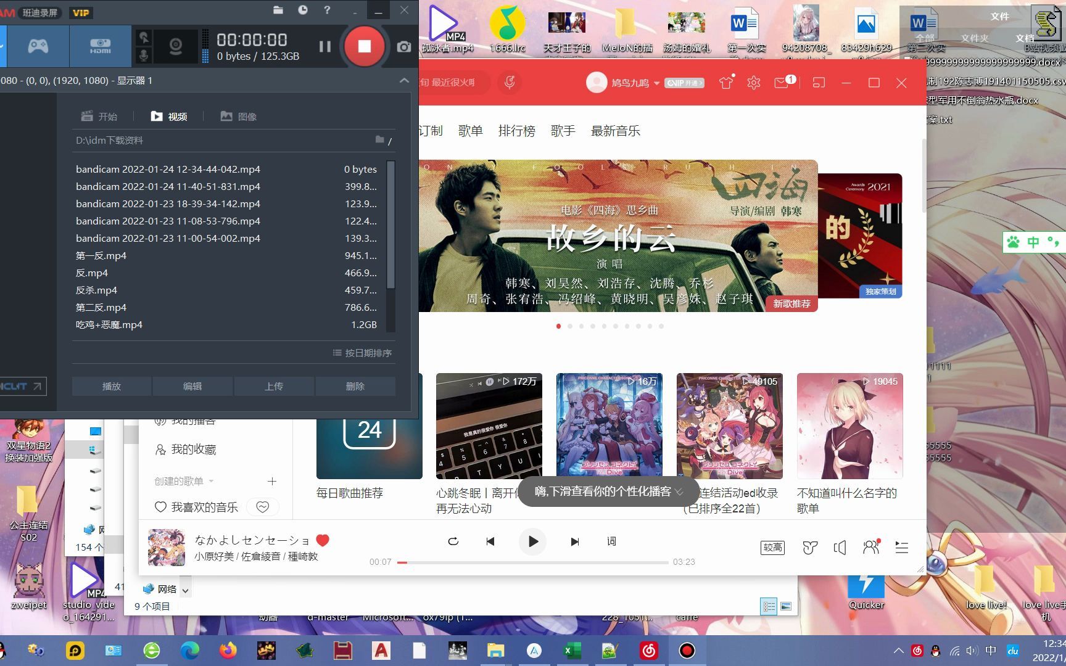The height and width of the screenshot is (666, 1066).
Task: Click the VIP 开通 badge
Action: point(684,83)
